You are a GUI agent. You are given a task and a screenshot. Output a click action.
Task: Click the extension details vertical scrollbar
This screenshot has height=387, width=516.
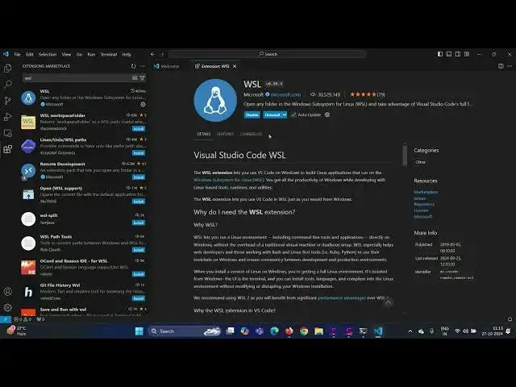405,155
